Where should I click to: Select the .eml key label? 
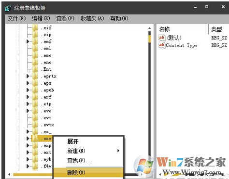(x=46, y=48)
